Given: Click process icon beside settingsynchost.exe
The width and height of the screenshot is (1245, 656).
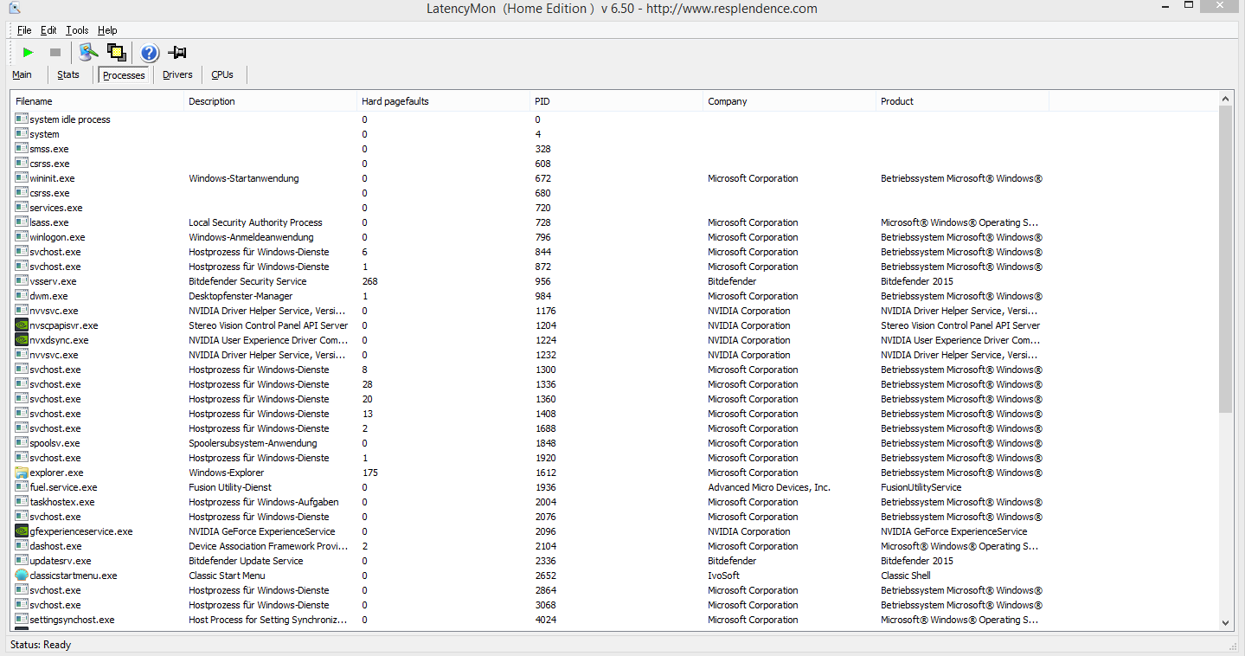Looking at the screenshot, I should point(22,620).
